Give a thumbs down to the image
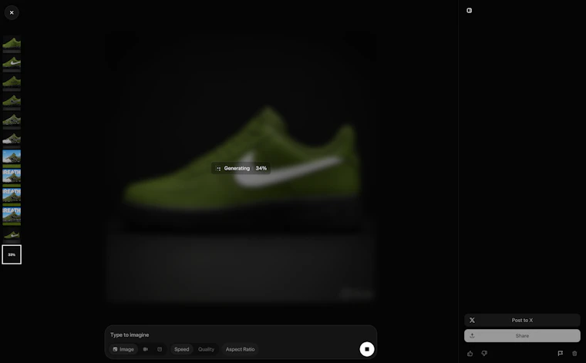The image size is (586, 363). [x=484, y=353]
